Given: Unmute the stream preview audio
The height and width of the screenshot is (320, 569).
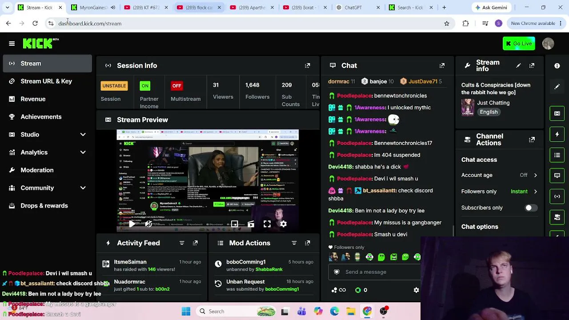Looking at the screenshot, I should click(x=148, y=224).
